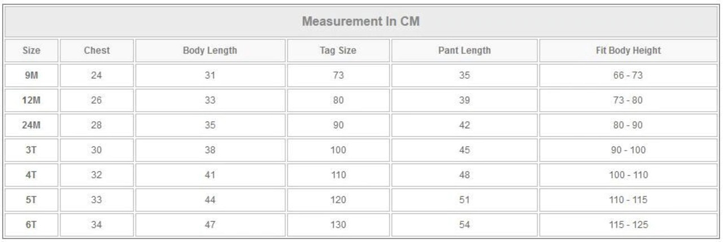This screenshot has height=242, width=723.
Task: Select the tag size cell showing 100
Action: [x=338, y=149]
